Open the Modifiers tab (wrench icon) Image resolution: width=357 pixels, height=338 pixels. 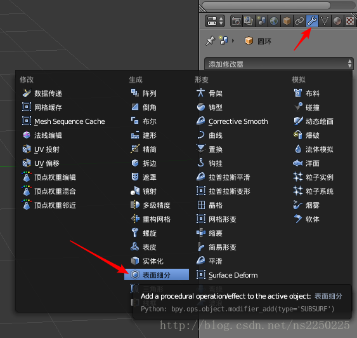(x=312, y=21)
